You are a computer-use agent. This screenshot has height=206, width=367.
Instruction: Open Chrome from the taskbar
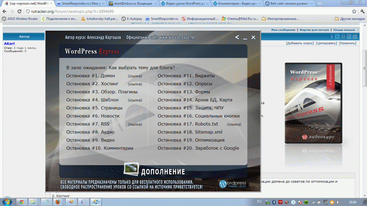click(x=22, y=202)
